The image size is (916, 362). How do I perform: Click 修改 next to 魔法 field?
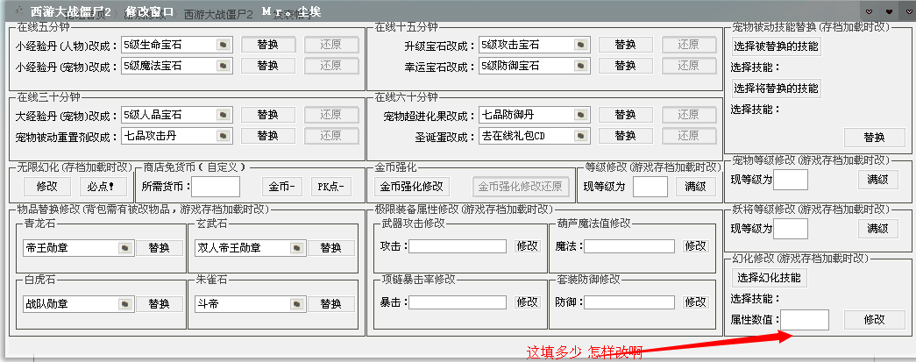[x=696, y=245]
